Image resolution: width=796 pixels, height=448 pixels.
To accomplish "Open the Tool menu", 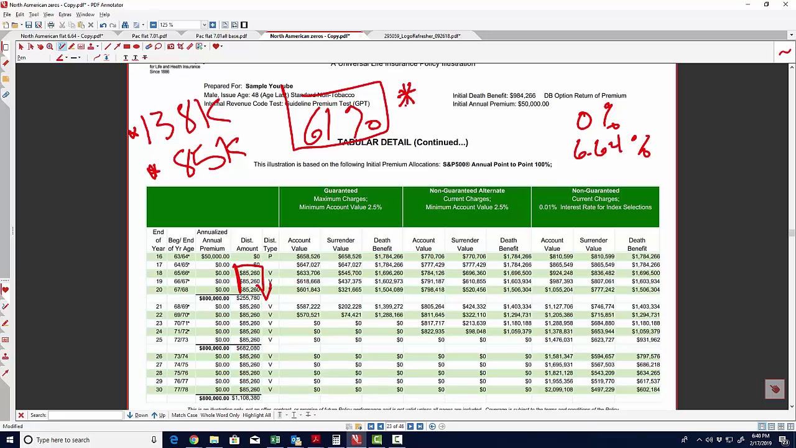I will pyautogui.click(x=34, y=14).
